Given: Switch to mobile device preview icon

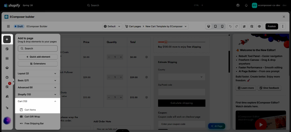Looking at the screenshot, I should click(222, 27).
